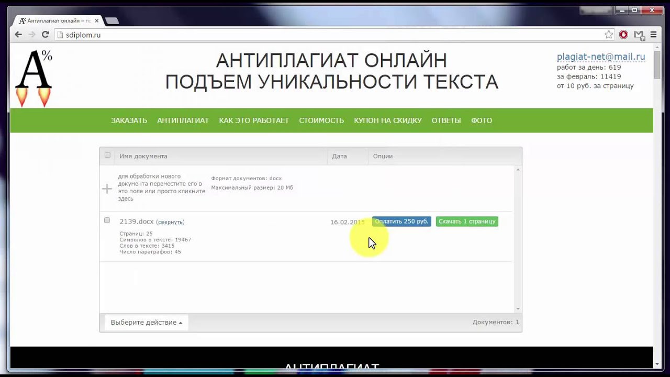Click the date 16.02.2015

[348, 222]
